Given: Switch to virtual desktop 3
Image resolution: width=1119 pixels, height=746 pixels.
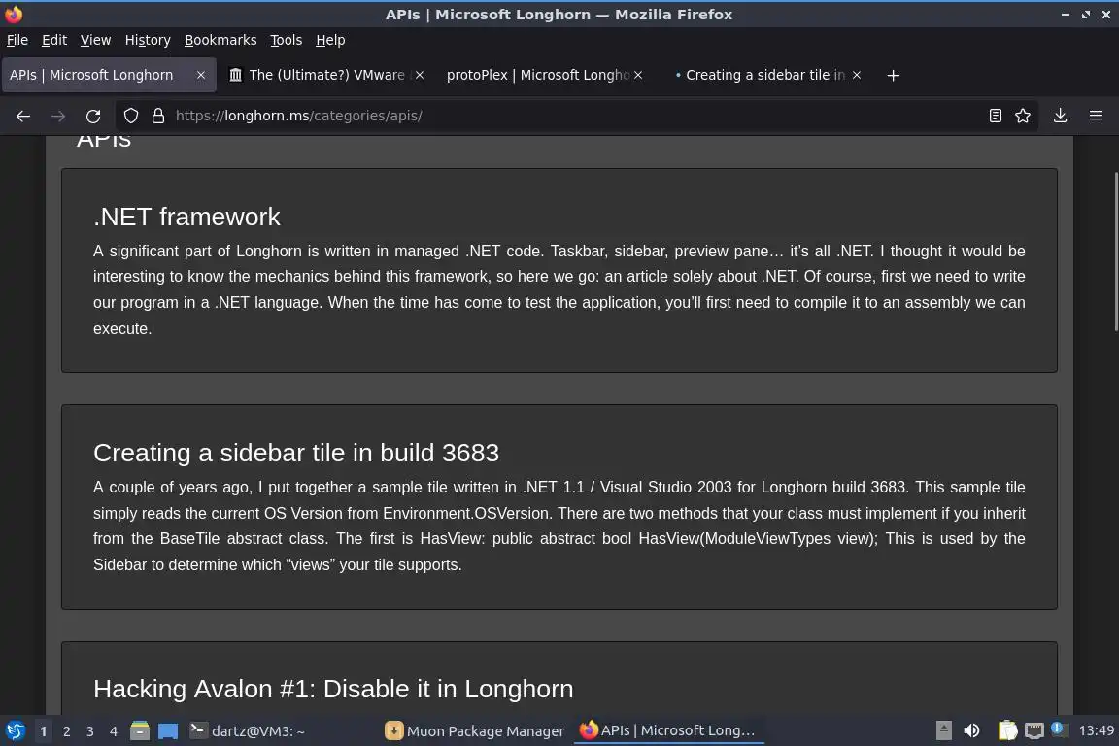Looking at the screenshot, I should click(x=90, y=731).
